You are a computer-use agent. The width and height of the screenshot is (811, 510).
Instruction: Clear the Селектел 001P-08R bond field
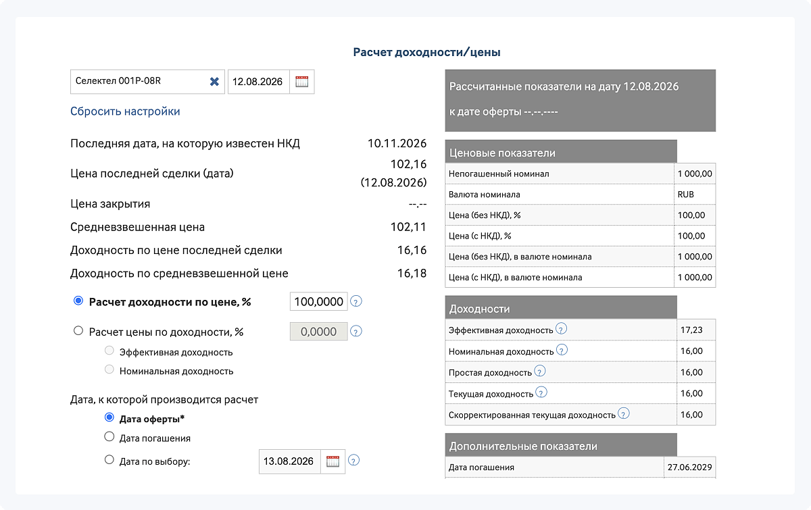pyautogui.click(x=214, y=82)
